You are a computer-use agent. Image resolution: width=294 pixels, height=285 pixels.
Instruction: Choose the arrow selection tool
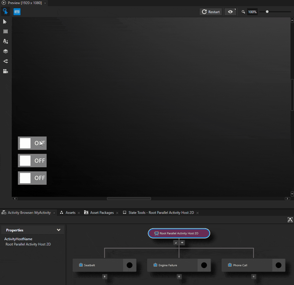coord(5,22)
